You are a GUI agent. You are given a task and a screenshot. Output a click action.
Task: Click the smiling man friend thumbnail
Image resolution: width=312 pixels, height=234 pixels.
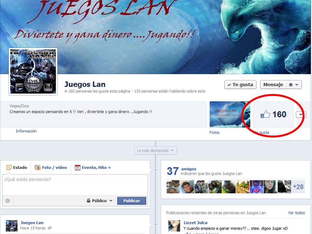187,187
